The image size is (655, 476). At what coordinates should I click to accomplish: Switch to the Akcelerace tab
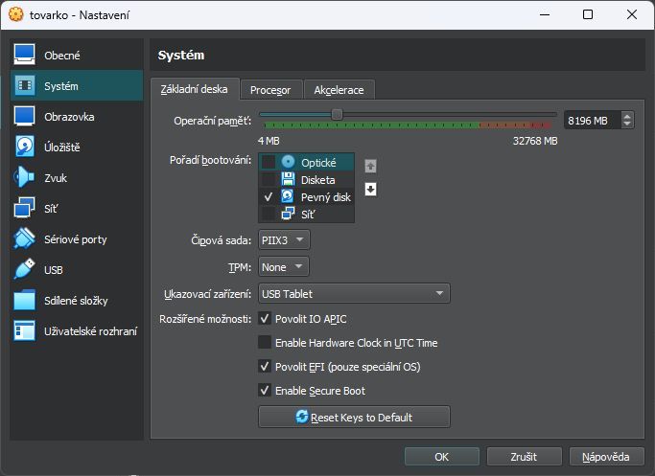tap(339, 90)
